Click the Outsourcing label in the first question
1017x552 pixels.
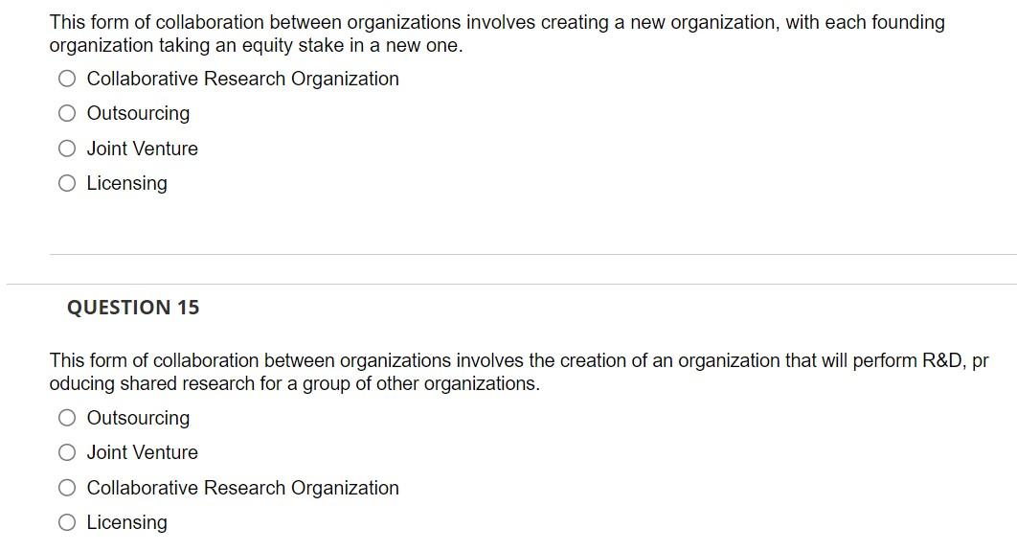click(x=138, y=112)
